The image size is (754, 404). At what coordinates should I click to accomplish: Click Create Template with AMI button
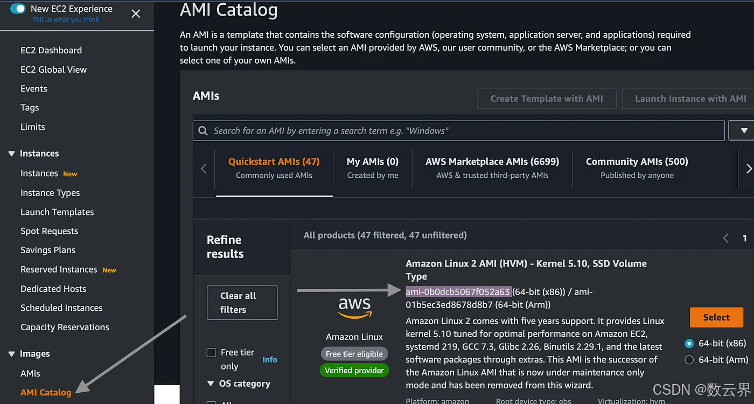click(547, 99)
